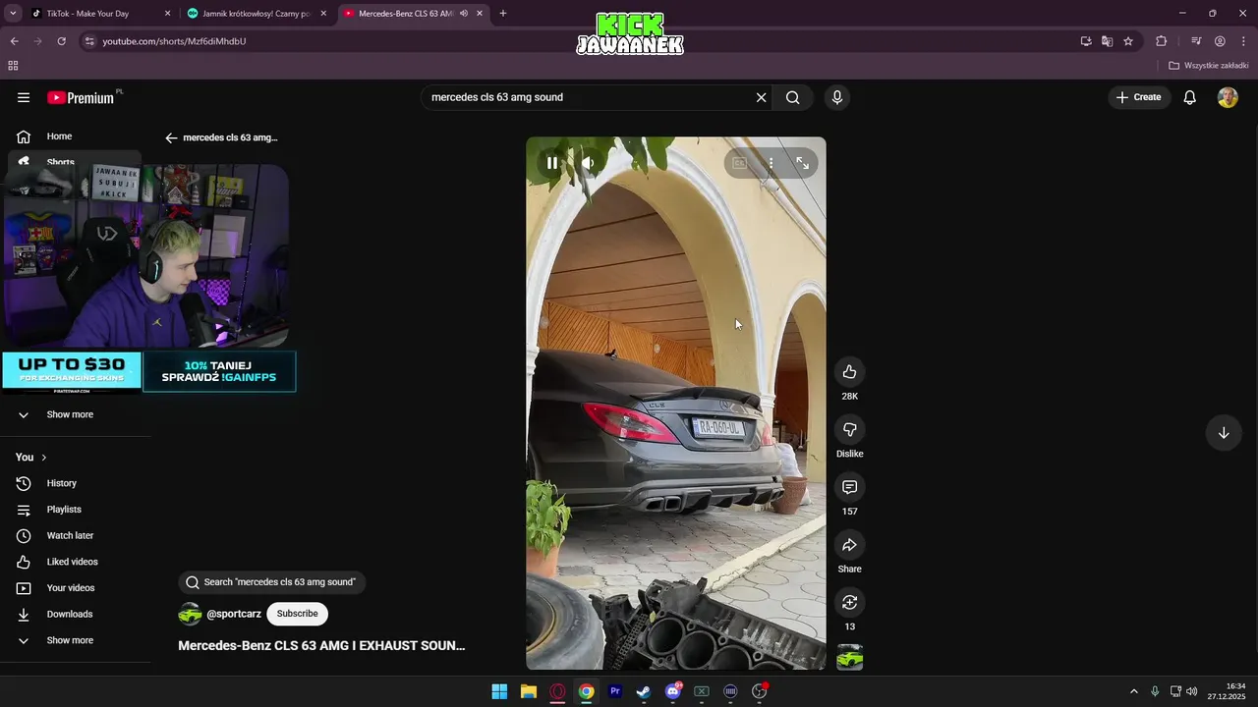1258x707 pixels.
Task: Click the address bar URL
Action: click(174, 41)
